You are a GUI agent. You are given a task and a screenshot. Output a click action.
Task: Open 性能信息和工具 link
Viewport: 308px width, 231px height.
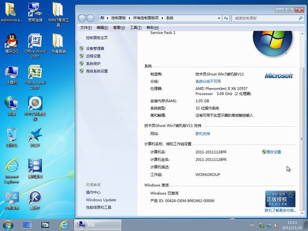tap(99, 208)
